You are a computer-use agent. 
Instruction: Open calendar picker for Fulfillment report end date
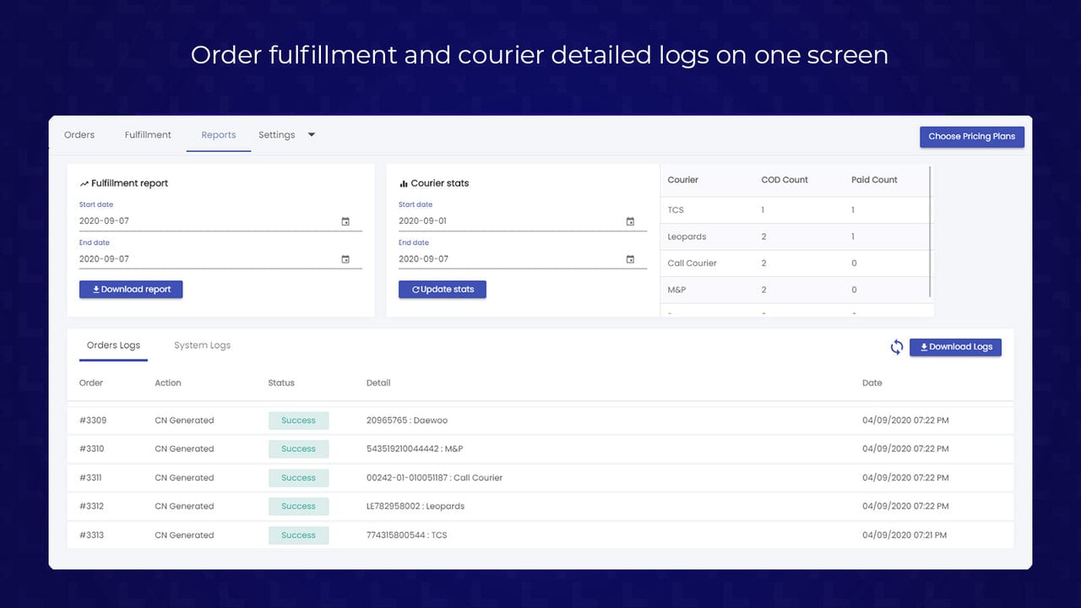tap(345, 259)
